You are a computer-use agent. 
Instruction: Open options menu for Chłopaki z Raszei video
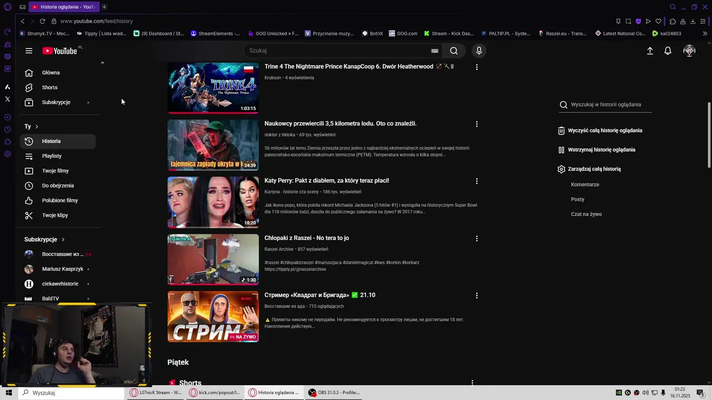coord(476,238)
